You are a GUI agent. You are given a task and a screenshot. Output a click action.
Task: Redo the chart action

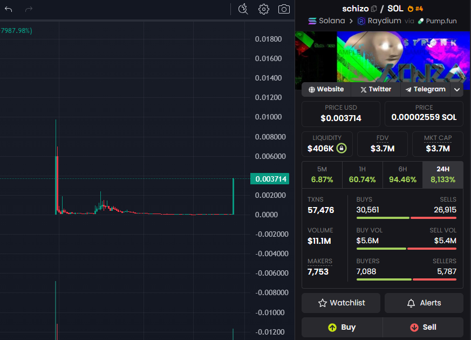click(x=29, y=9)
